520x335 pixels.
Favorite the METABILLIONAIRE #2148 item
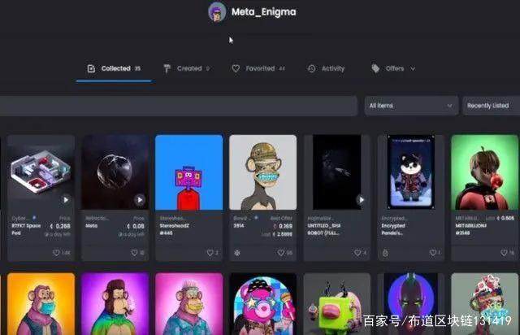[x=504, y=253]
